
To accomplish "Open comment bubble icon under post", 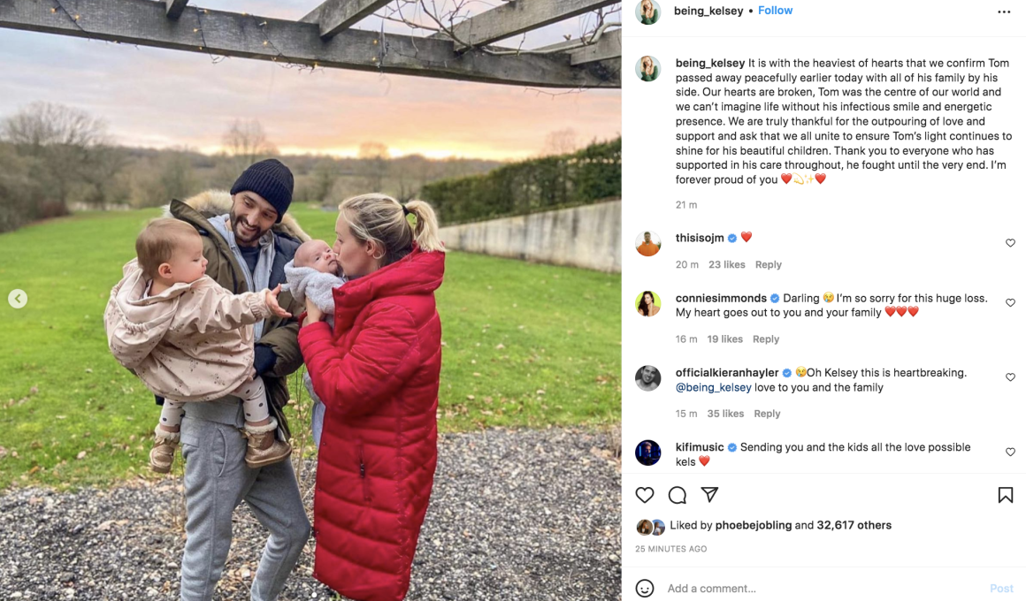I will pyautogui.click(x=678, y=495).
